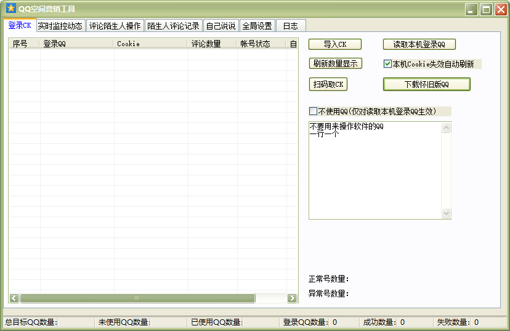
Task: Switch to the 实时监控动态 tab
Action: tap(60, 26)
